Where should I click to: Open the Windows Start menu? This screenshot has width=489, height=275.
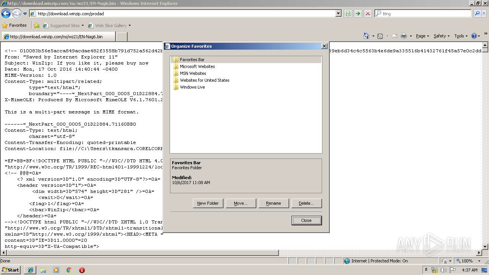coord(10,270)
